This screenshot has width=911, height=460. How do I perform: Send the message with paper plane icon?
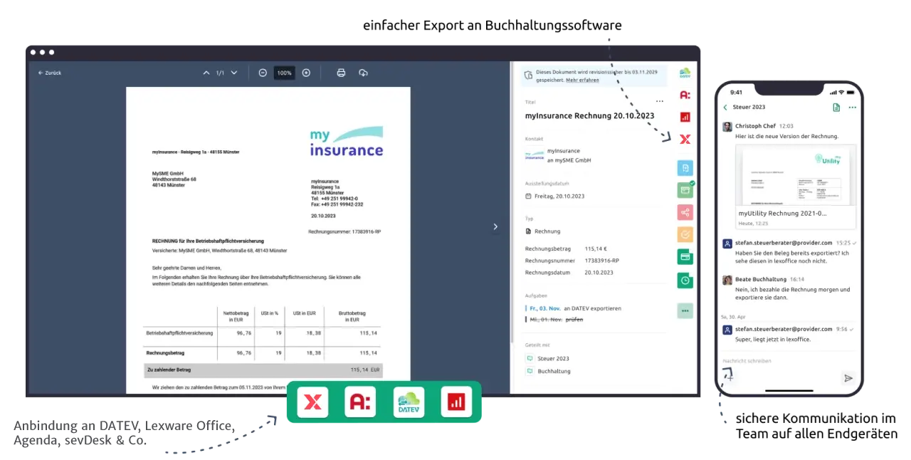[x=848, y=378]
